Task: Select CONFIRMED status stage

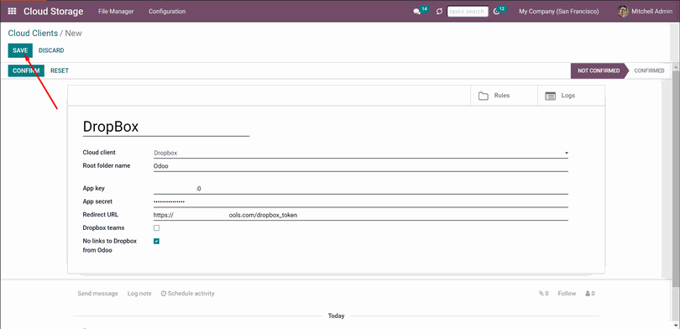Action: [649, 70]
